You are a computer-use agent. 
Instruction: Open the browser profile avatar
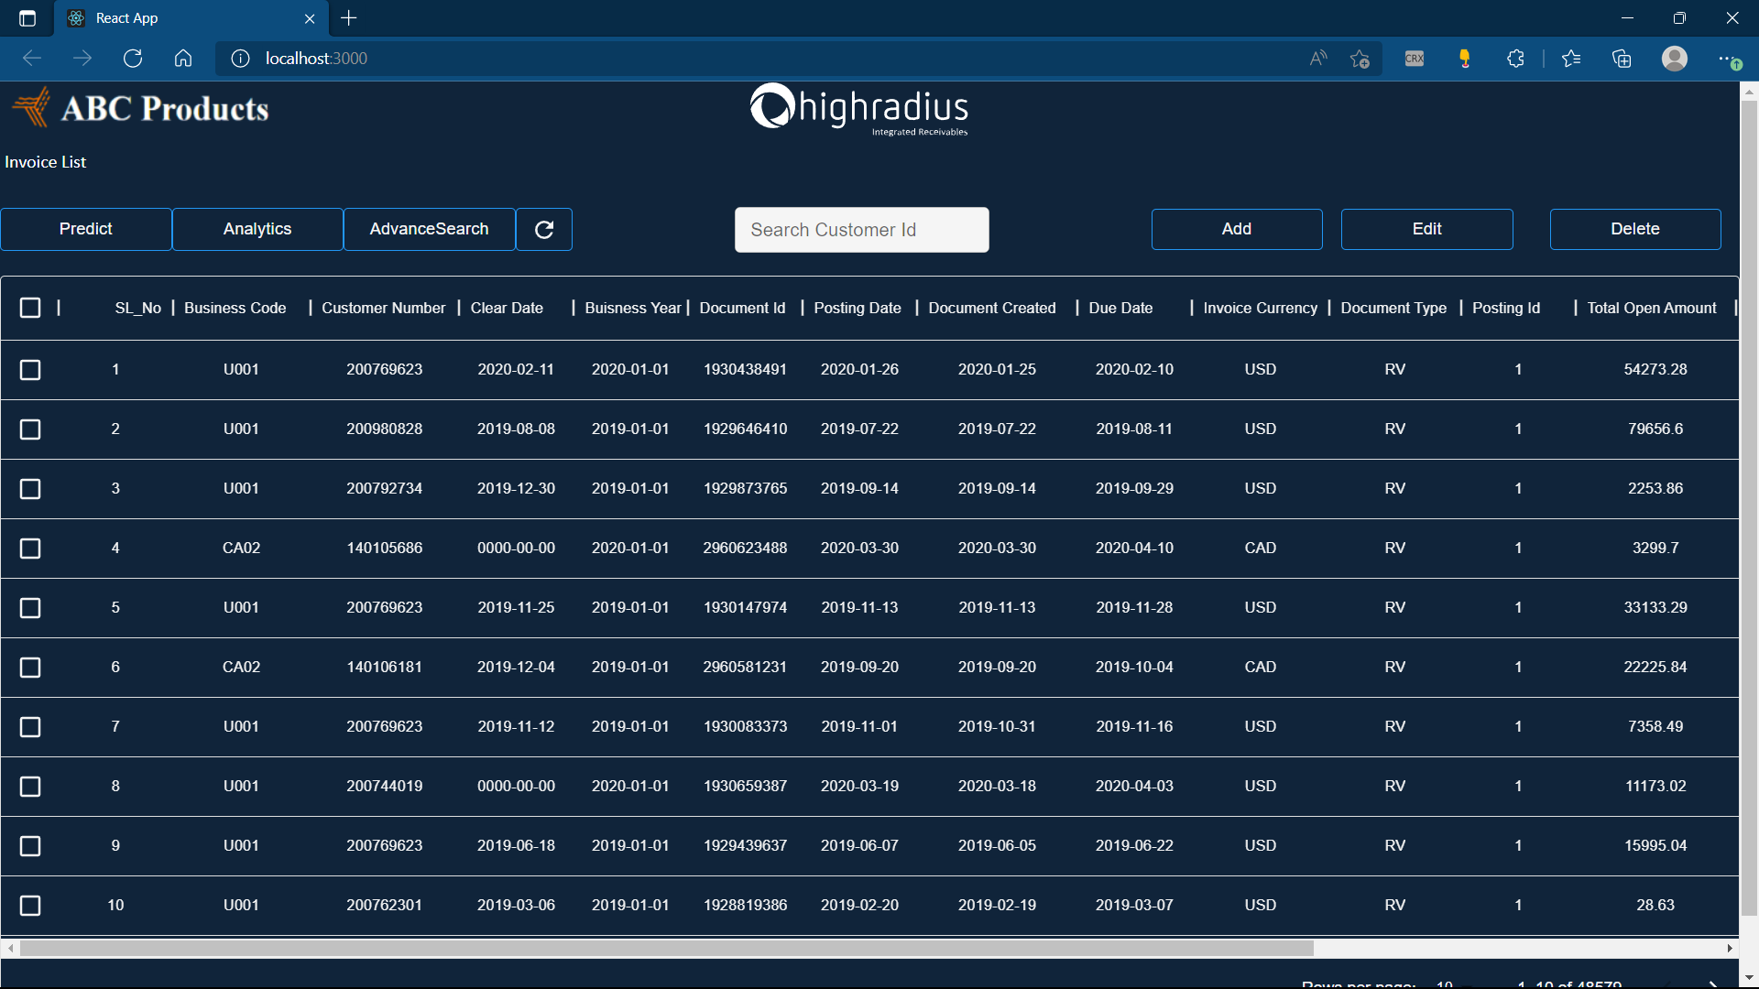tap(1675, 59)
